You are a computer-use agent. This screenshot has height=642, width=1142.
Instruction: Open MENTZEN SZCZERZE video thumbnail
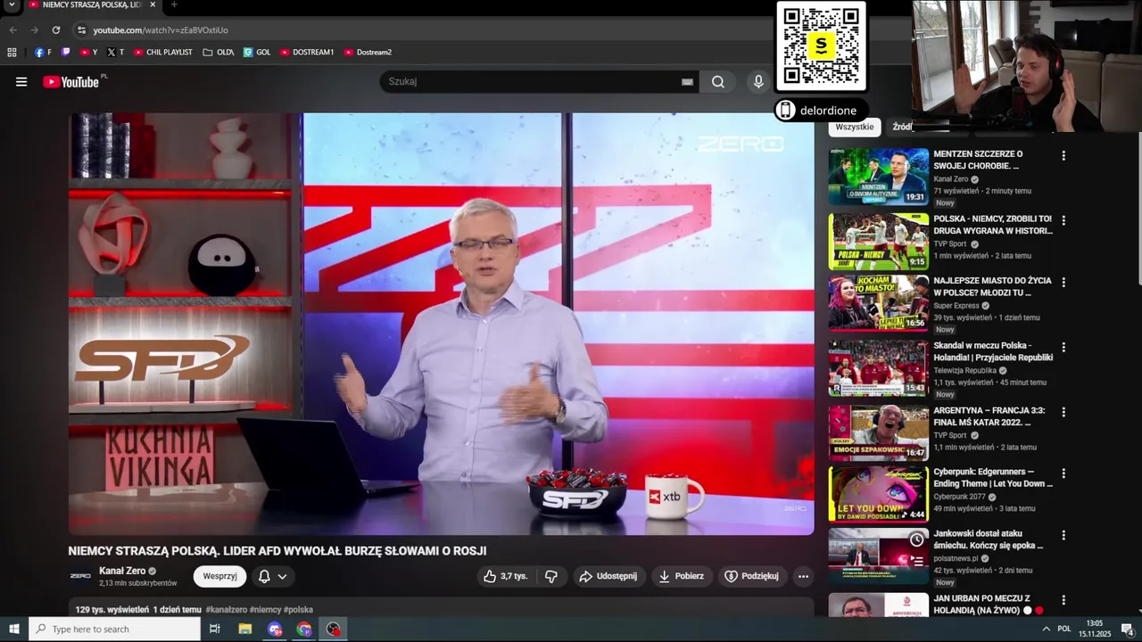[879, 177]
